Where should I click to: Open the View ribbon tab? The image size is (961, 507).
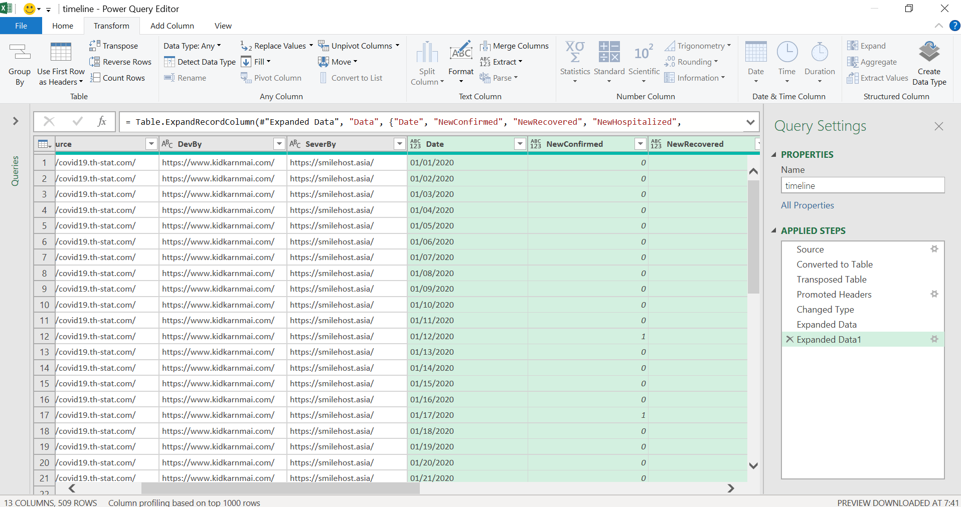point(222,26)
